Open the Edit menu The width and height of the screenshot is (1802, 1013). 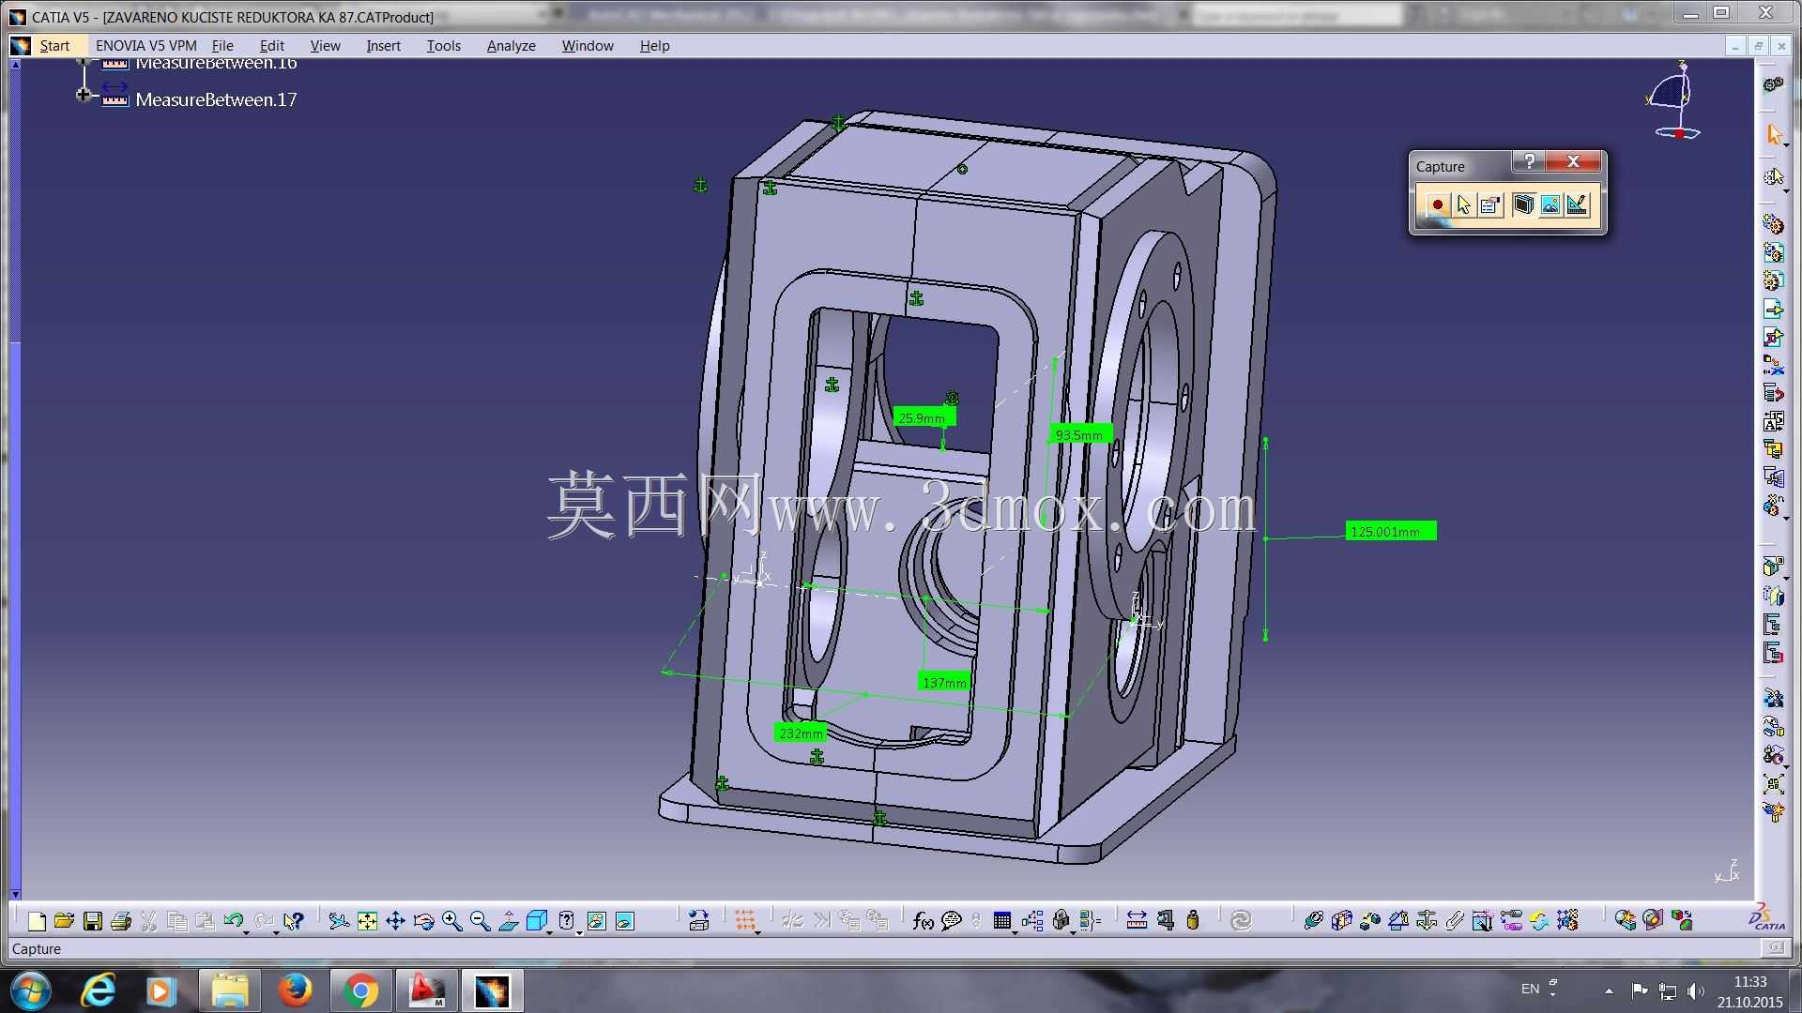272,45
